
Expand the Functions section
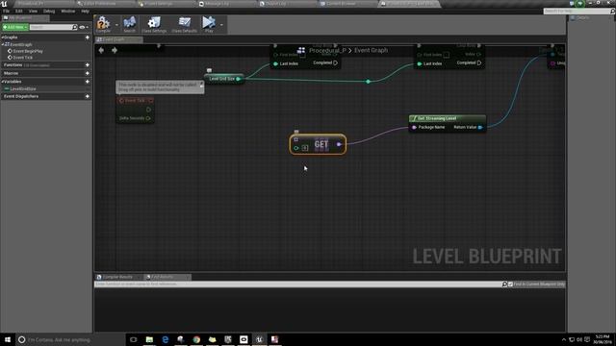click(13, 64)
